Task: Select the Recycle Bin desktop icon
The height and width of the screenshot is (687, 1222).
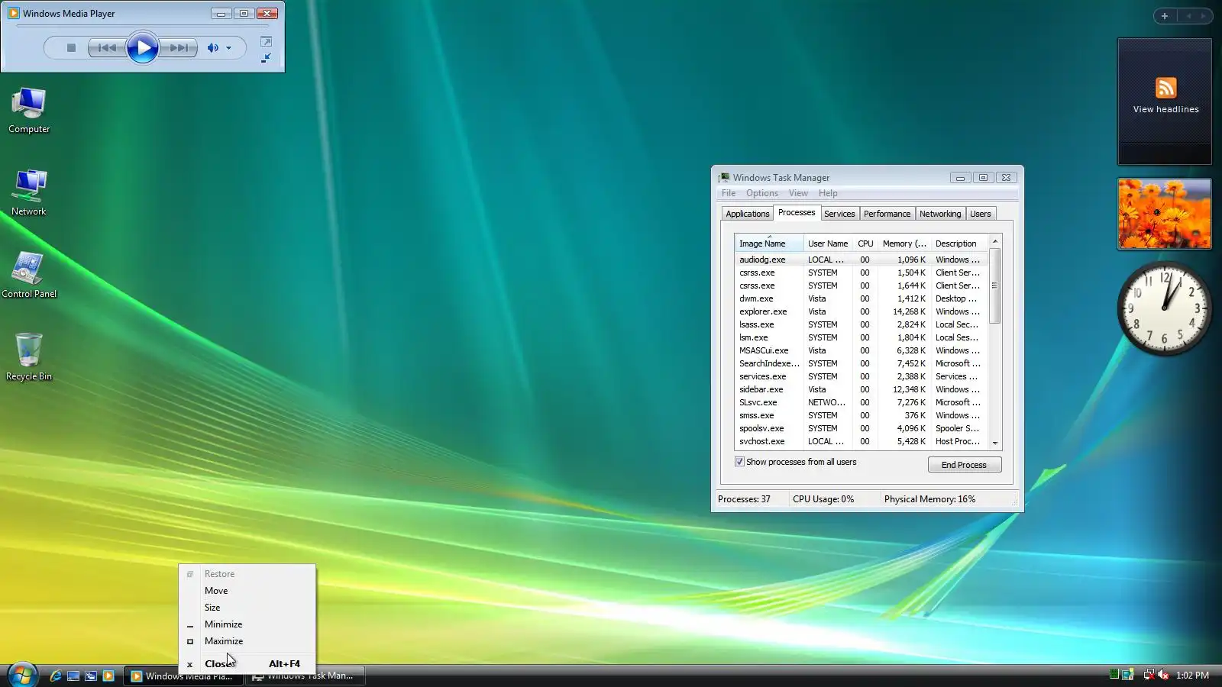Action: pyautogui.click(x=29, y=357)
